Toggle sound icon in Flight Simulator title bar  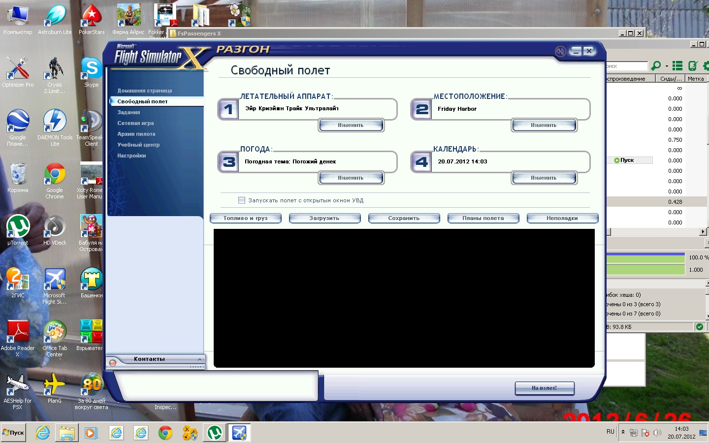pos(560,51)
